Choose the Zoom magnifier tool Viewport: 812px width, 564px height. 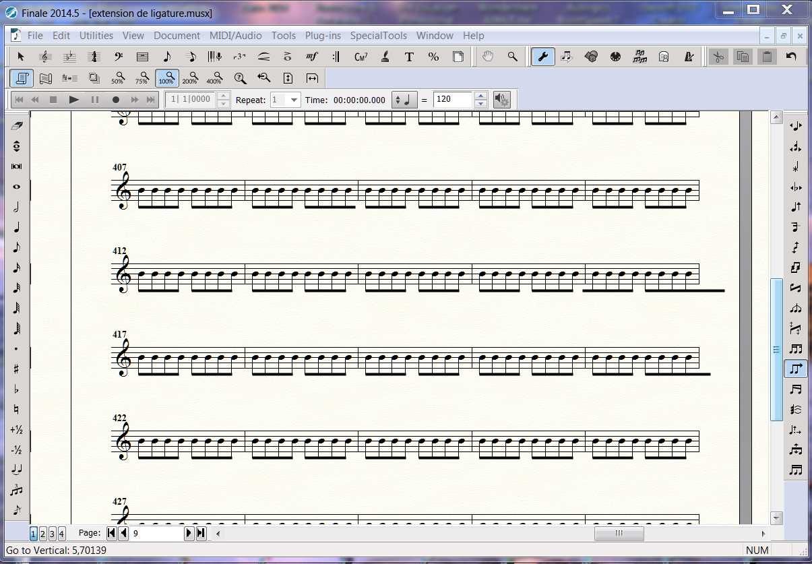512,57
